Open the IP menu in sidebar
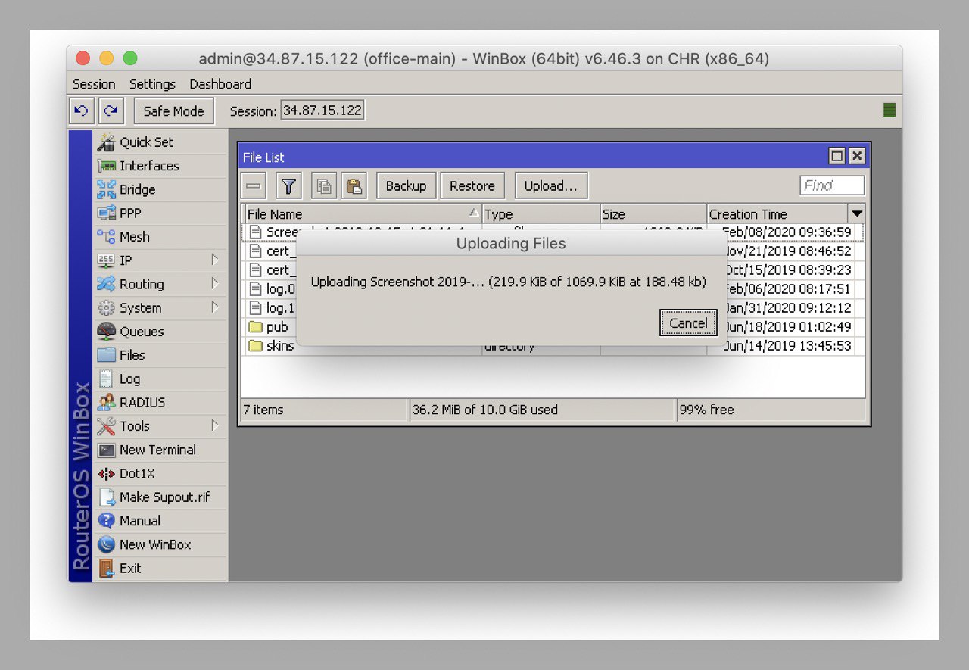Image resolution: width=969 pixels, height=670 pixels. (160, 260)
